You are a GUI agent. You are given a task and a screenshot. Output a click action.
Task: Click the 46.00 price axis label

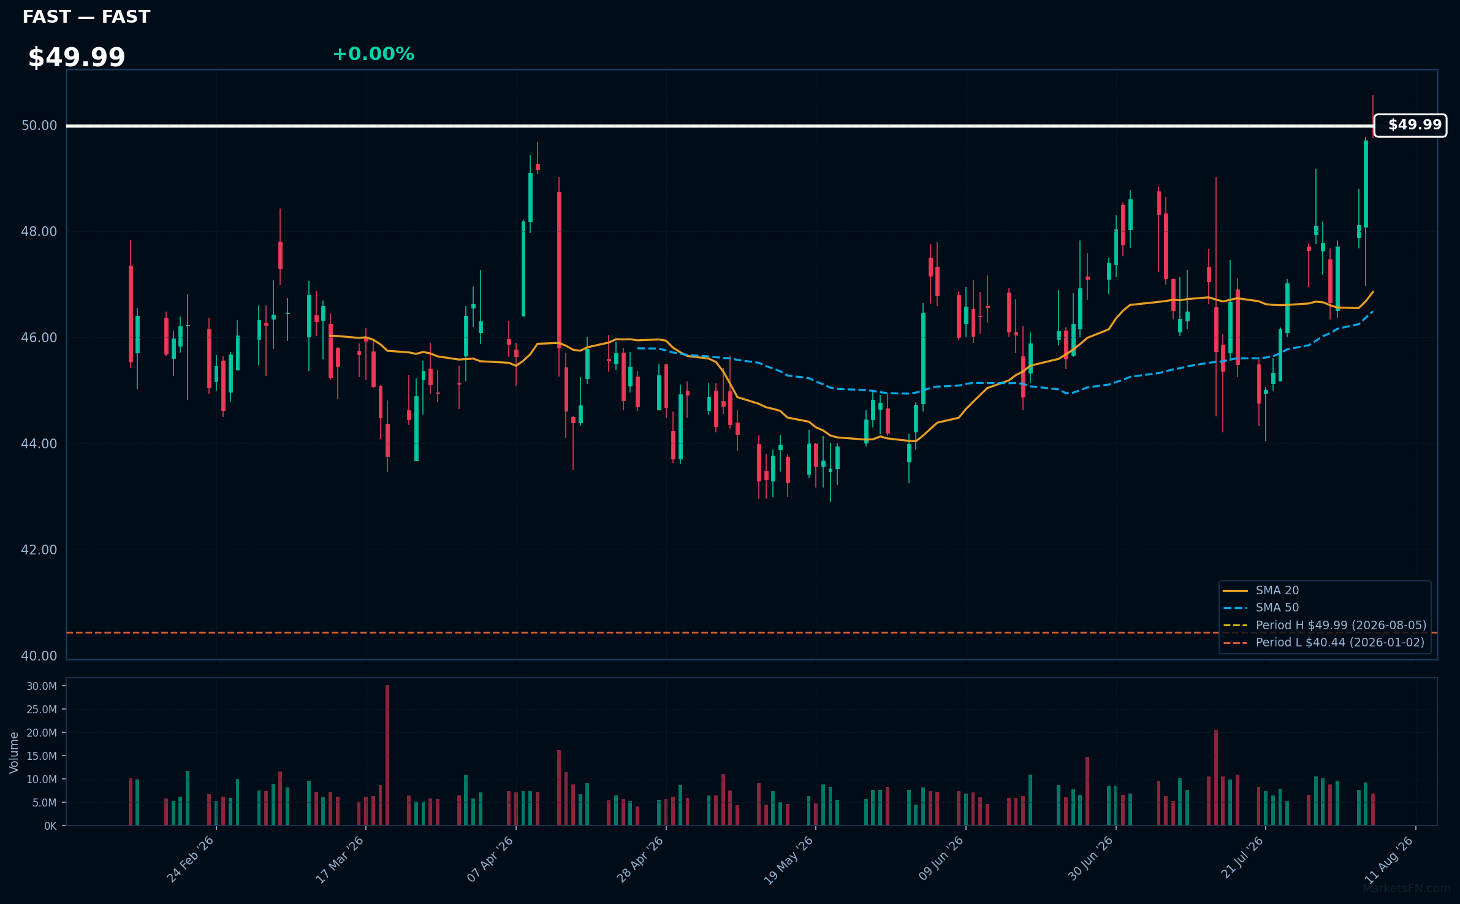click(x=39, y=338)
